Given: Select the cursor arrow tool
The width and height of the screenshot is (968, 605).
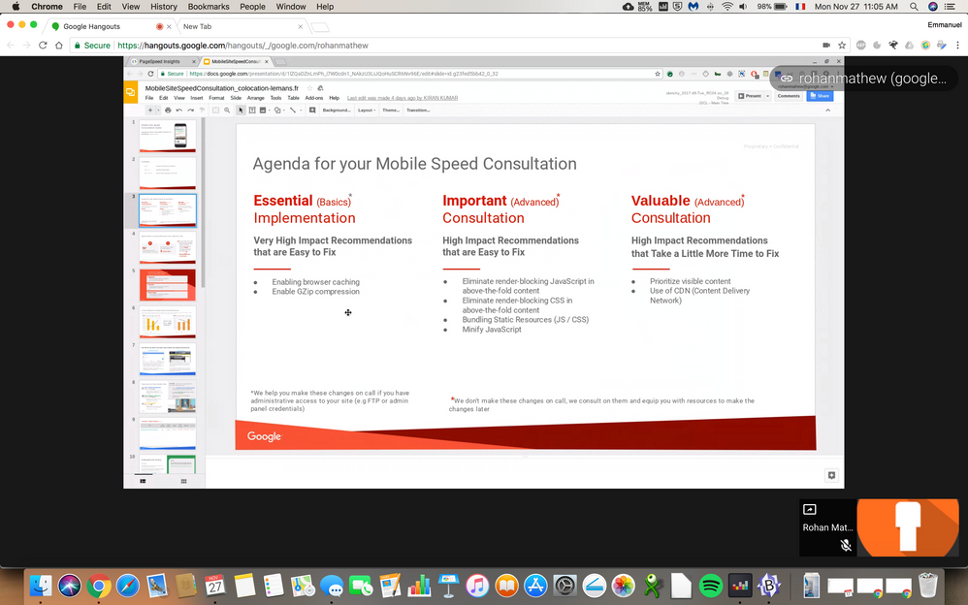Looking at the screenshot, I should pyautogui.click(x=241, y=111).
